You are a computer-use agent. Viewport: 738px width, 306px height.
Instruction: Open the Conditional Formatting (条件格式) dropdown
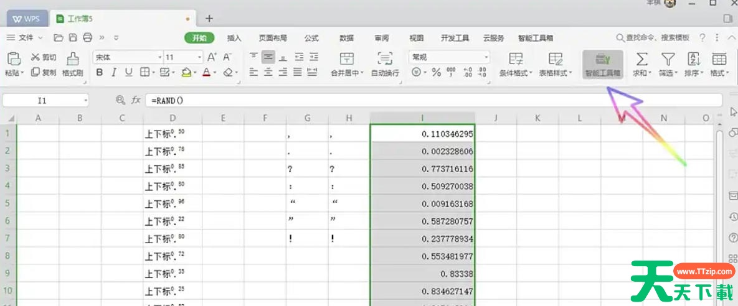tap(516, 65)
